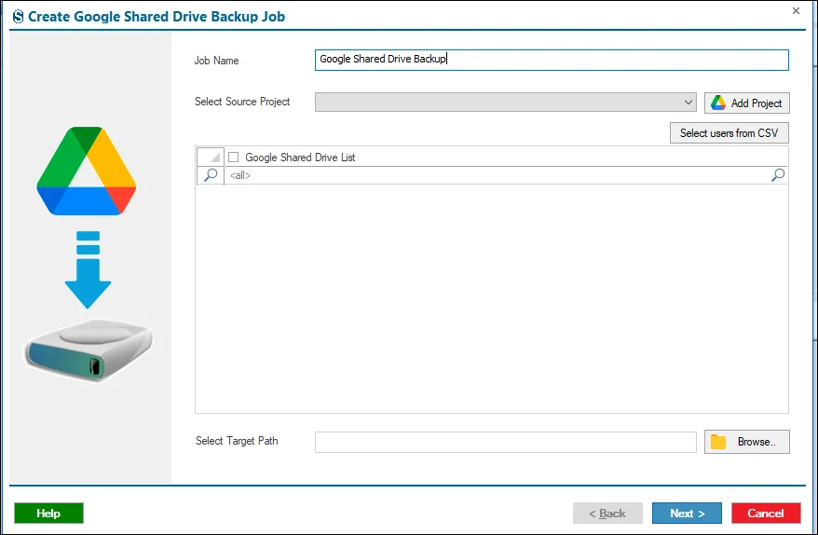Screen dimensions: 818x535
Task: Click the Select Target Path label
Action: [x=237, y=441]
